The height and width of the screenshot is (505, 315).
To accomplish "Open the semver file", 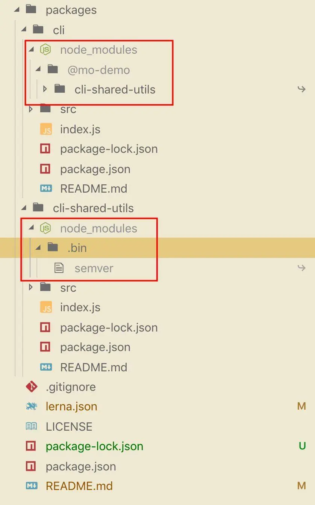I will [x=94, y=268].
